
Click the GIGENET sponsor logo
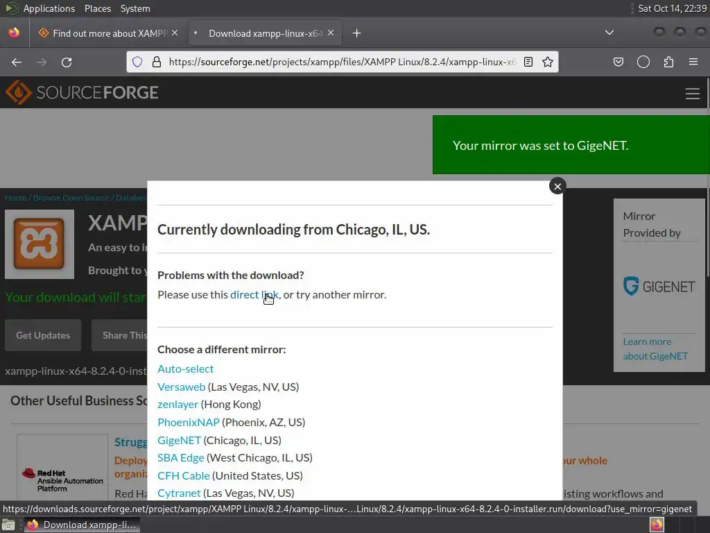pos(659,287)
